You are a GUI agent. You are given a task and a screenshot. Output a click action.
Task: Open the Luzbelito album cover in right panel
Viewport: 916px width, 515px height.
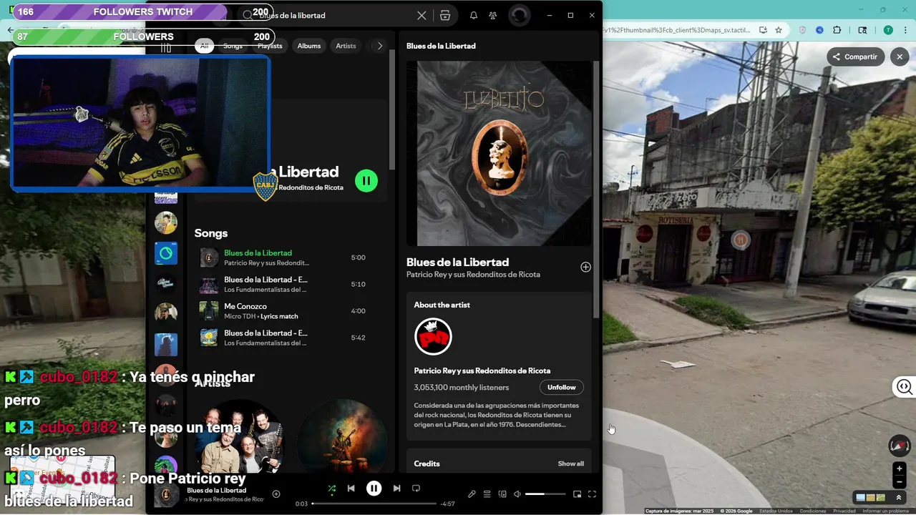click(499, 153)
